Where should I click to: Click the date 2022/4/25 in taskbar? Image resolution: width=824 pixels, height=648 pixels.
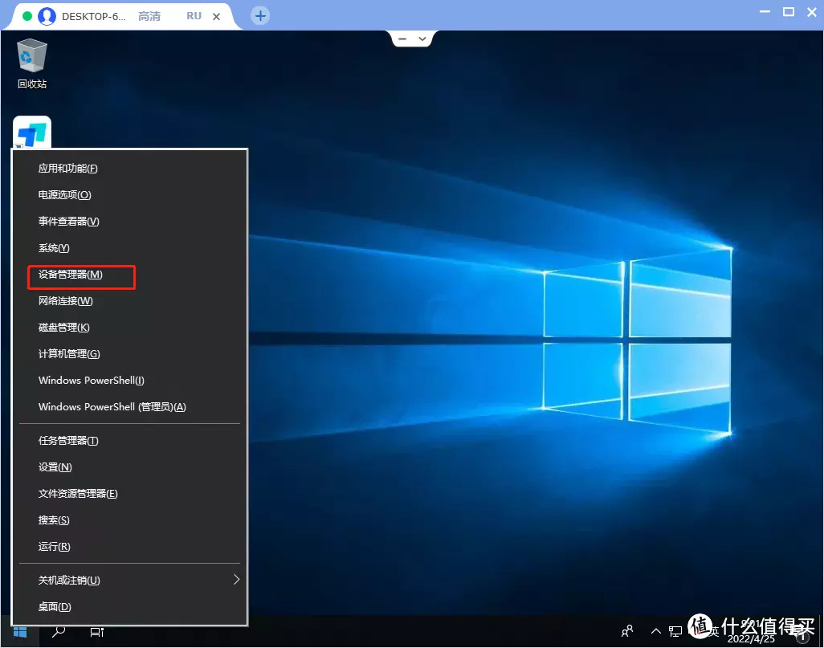[750, 639]
